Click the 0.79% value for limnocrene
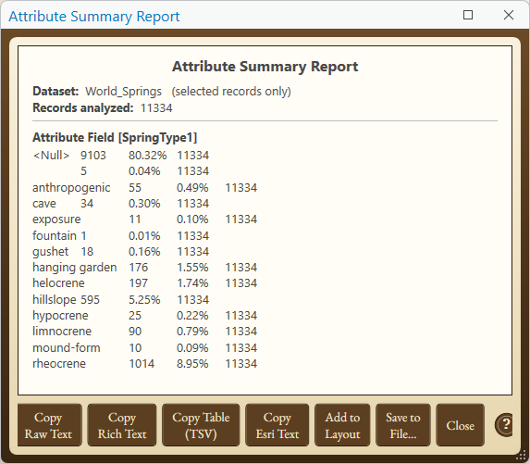The width and height of the screenshot is (530, 464). (x=192, y=331)
